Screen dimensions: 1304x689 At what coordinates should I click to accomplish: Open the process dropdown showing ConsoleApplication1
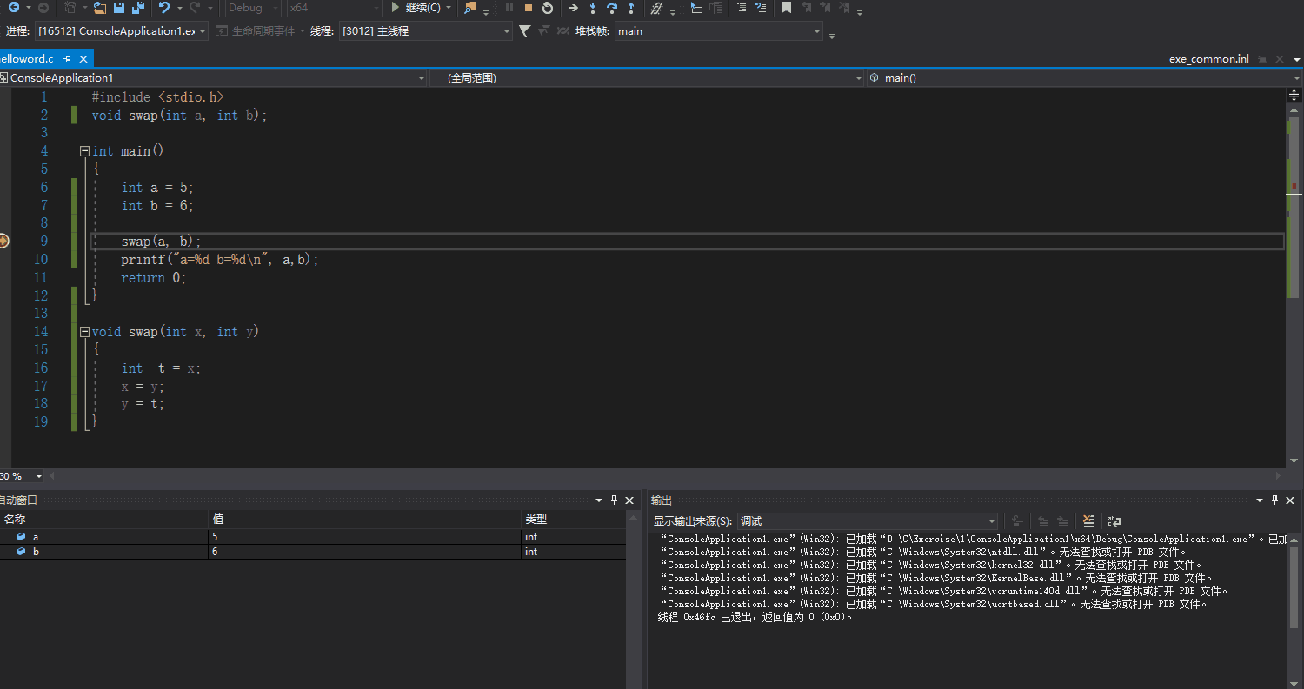122,31
